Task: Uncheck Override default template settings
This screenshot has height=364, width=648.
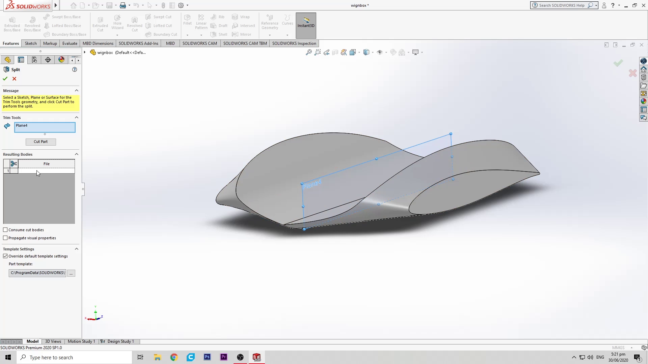Action: 5,256
